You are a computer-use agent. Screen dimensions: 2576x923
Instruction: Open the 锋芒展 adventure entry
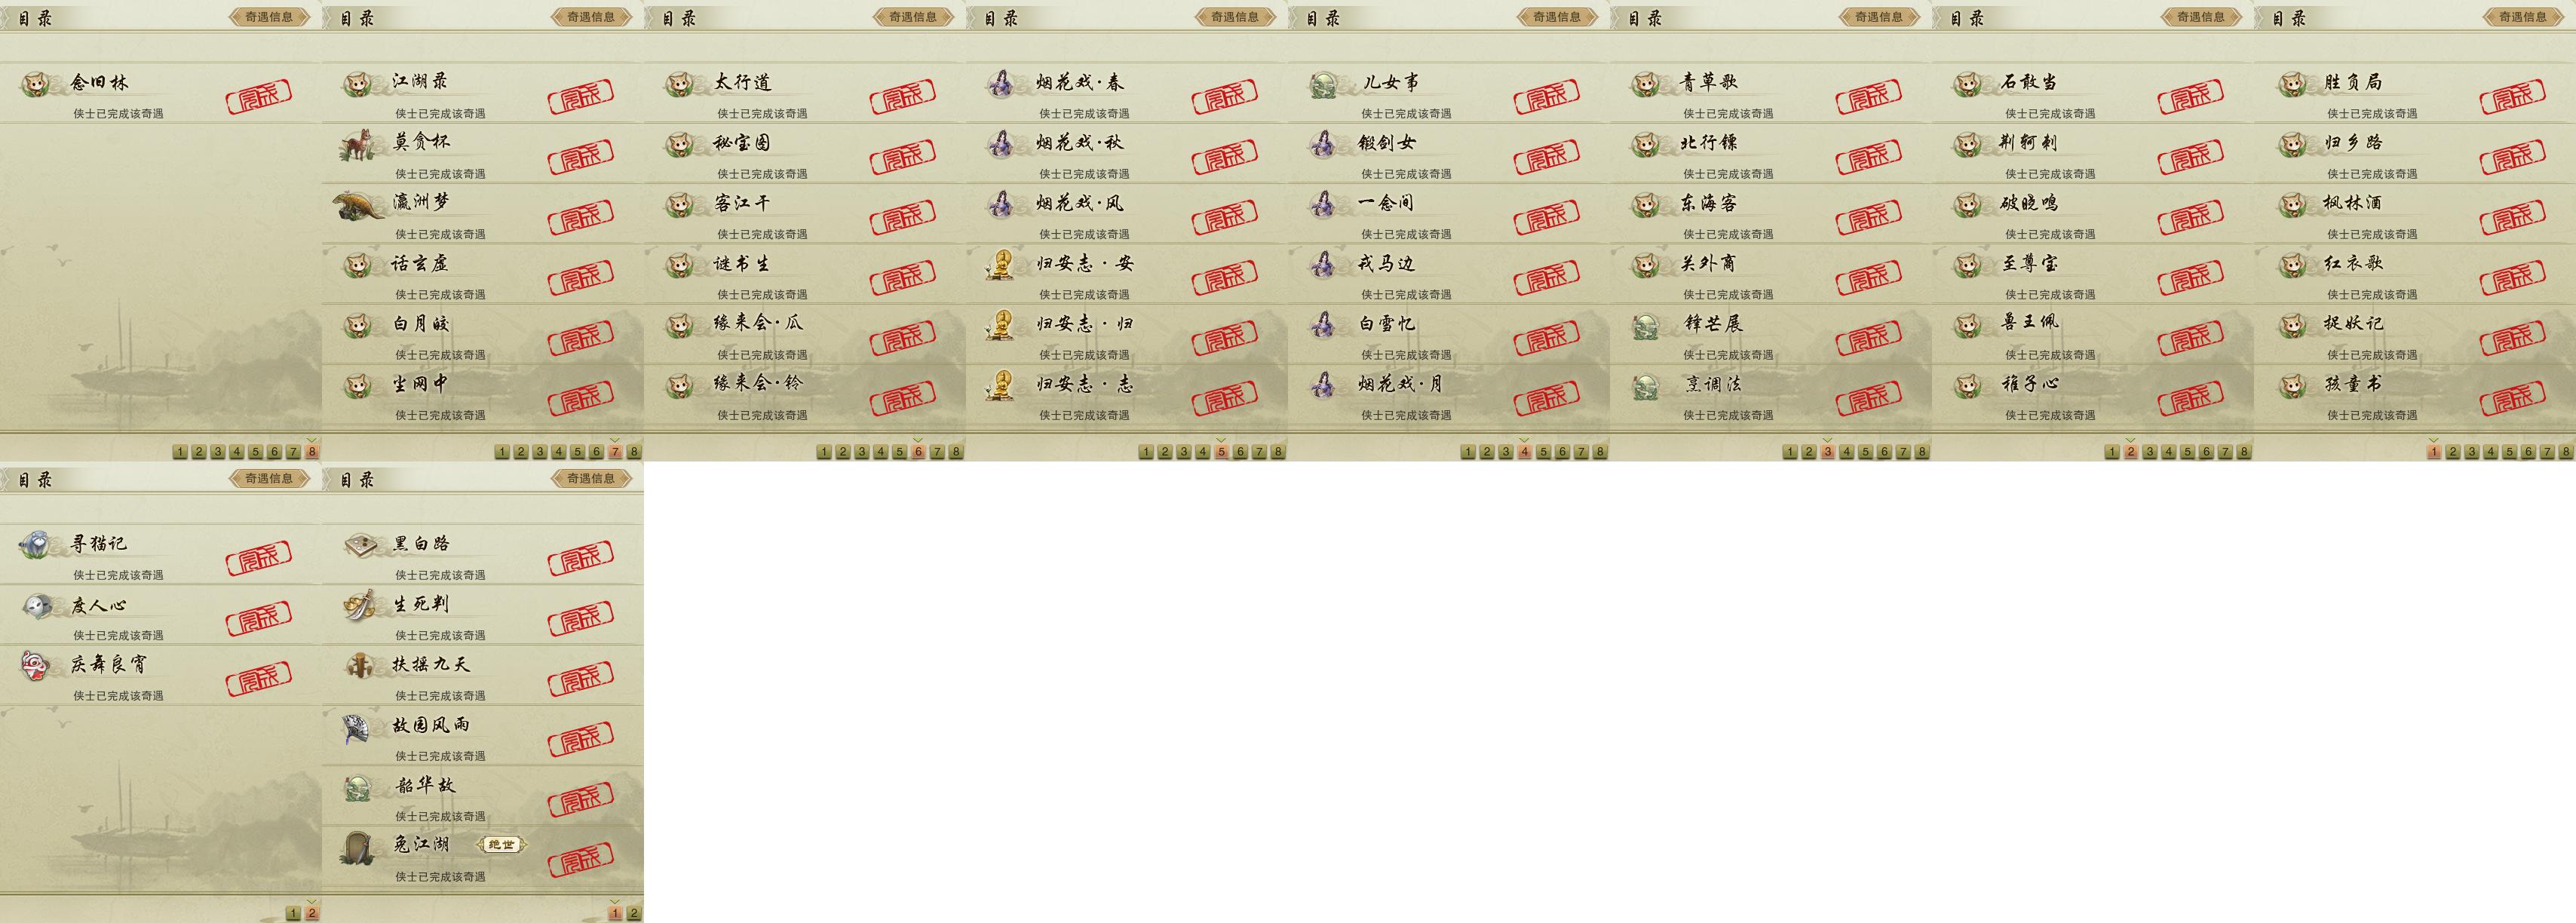[1771, 334]
